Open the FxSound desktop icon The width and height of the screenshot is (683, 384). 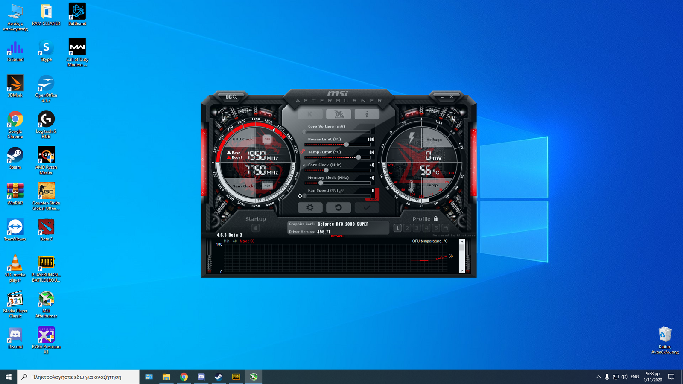[x=15, y=50]
